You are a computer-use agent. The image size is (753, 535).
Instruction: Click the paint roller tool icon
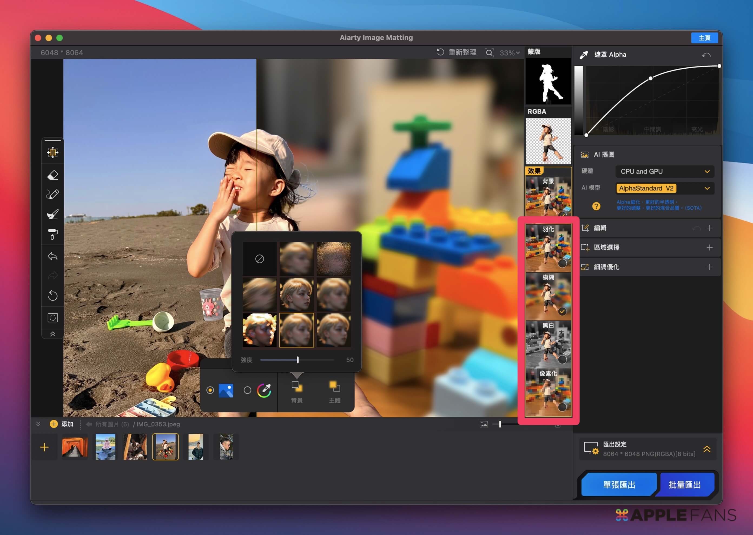click(x=53, y=234)
